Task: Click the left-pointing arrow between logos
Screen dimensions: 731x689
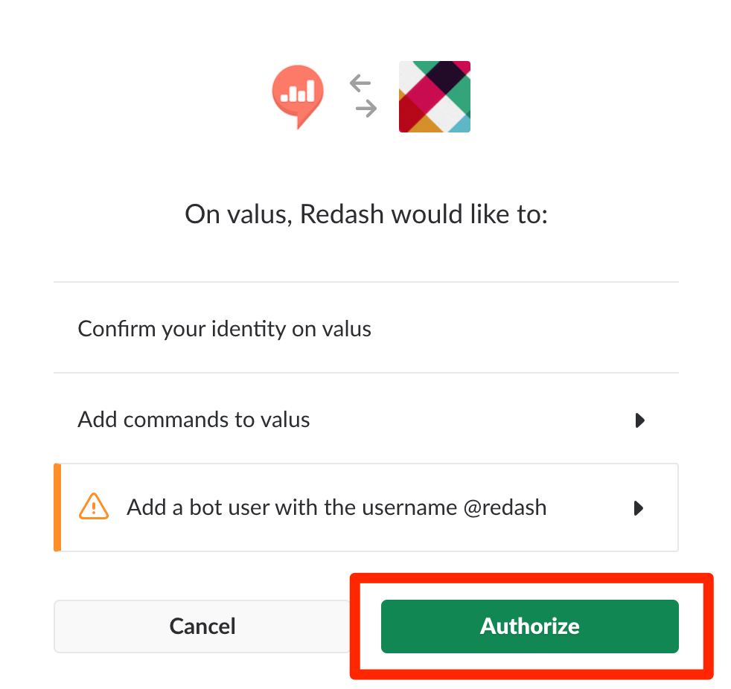Action: [360, 84]
